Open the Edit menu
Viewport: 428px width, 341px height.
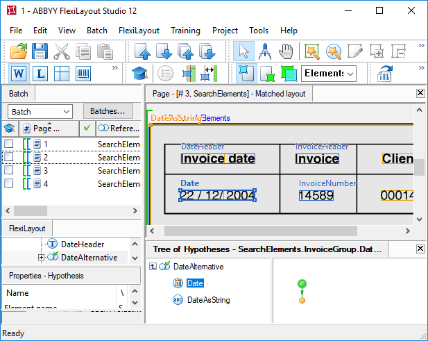(x=40, y=31)
